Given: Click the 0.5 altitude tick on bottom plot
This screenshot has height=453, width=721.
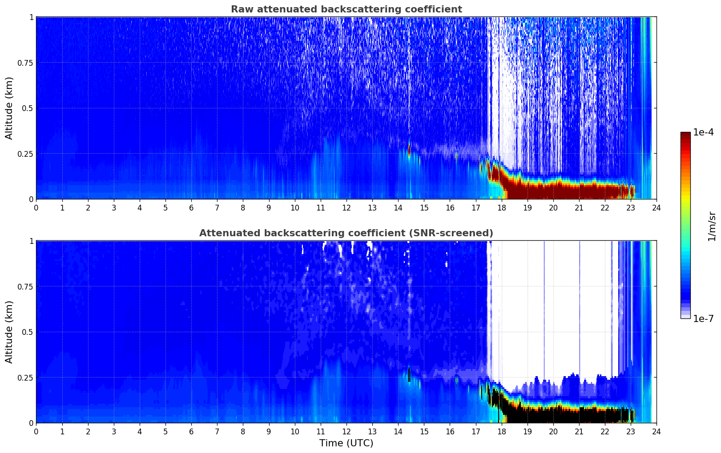Looking at the screenshot, I should 28,332.
